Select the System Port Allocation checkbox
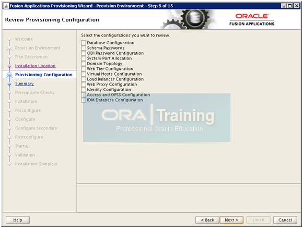The image size is (303, 228). click(84, 58)
